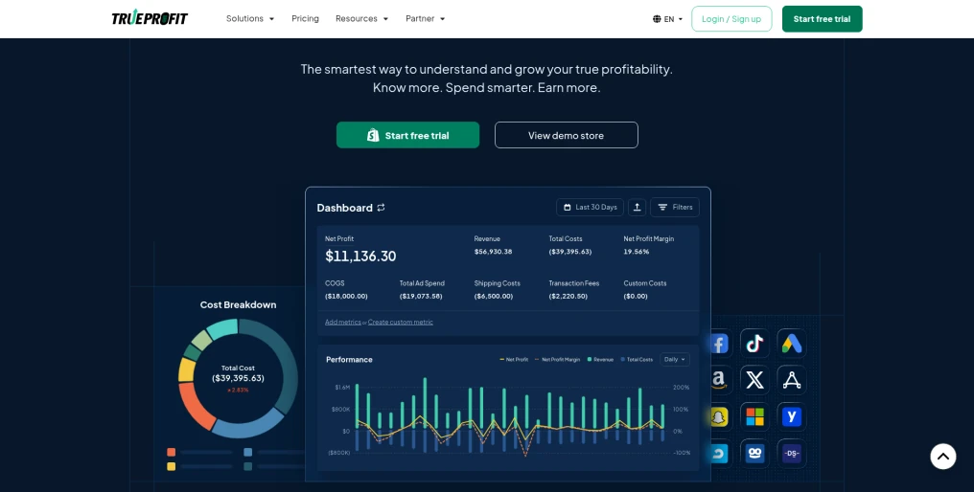The image size is (974, 492).
Task: Click the refresh icon beside Dashboard
Action: click(x=381, y=207)
